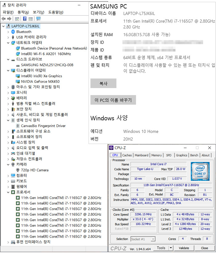Image resolution: width=216 pixels, height=253 pixels.
Task: Click the 보안 장치 security device icon
Action: [13, 109]
